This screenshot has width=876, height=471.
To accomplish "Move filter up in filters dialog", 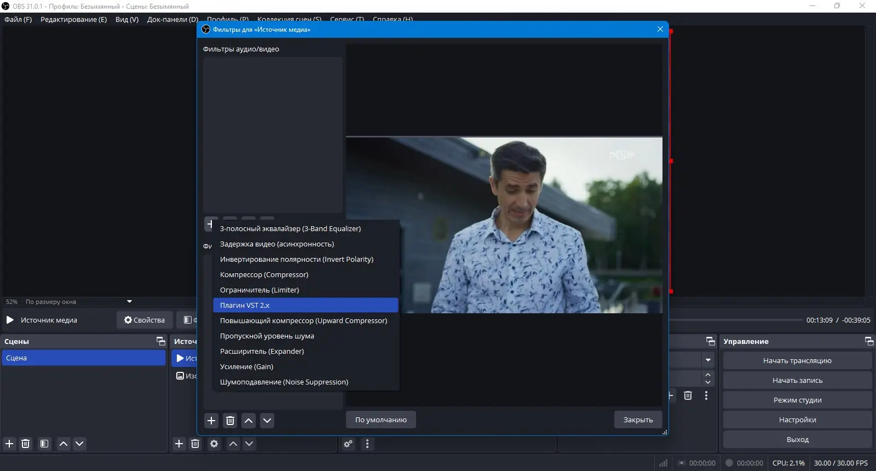I will pos(249,421).
